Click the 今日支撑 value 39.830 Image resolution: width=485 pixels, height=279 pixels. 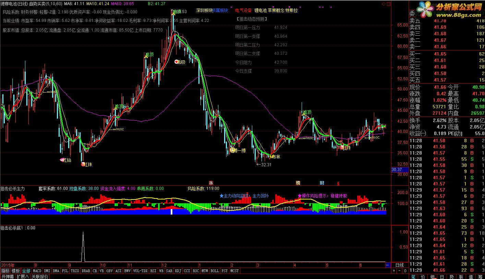coord(281,71)
